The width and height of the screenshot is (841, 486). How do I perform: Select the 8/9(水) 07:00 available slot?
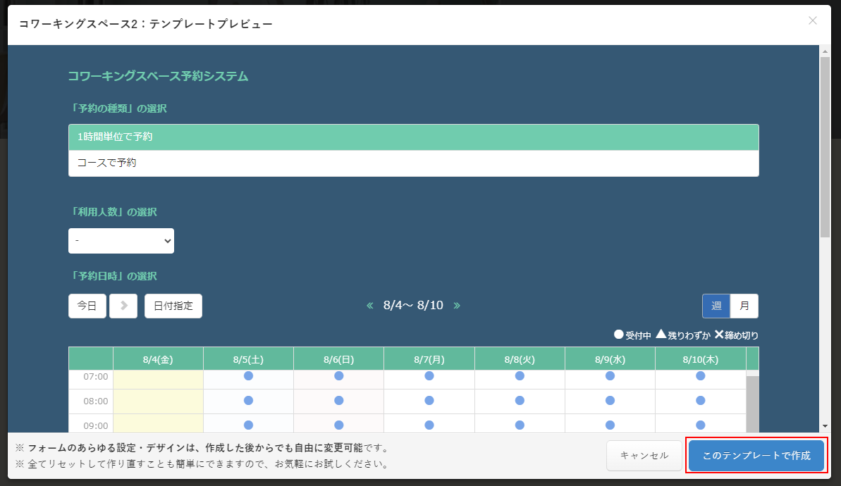(x=610, y=376)
